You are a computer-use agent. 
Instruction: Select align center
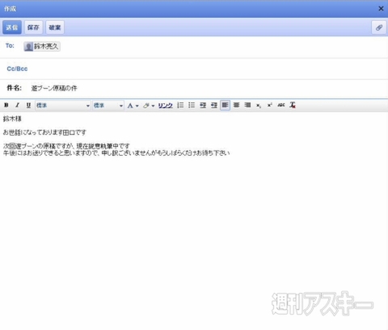coord(236,105)
